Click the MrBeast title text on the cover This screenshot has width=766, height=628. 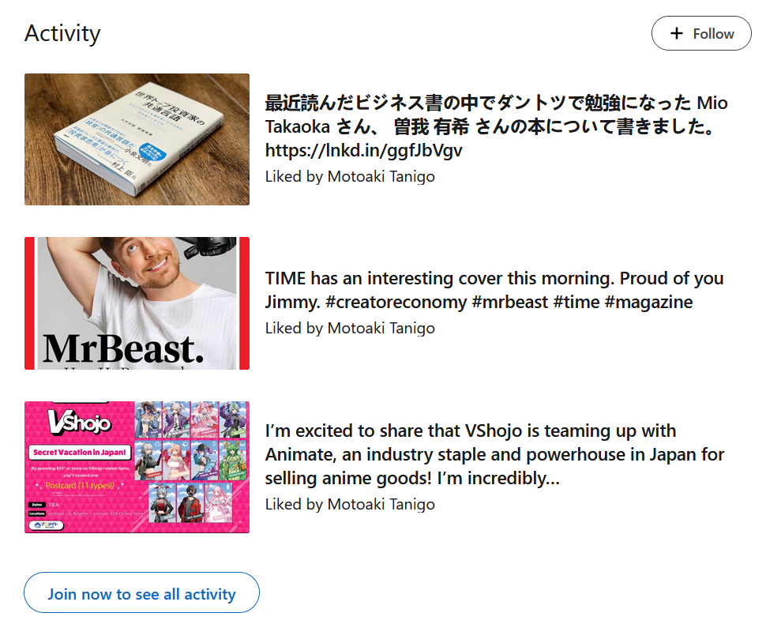point(123,349)
